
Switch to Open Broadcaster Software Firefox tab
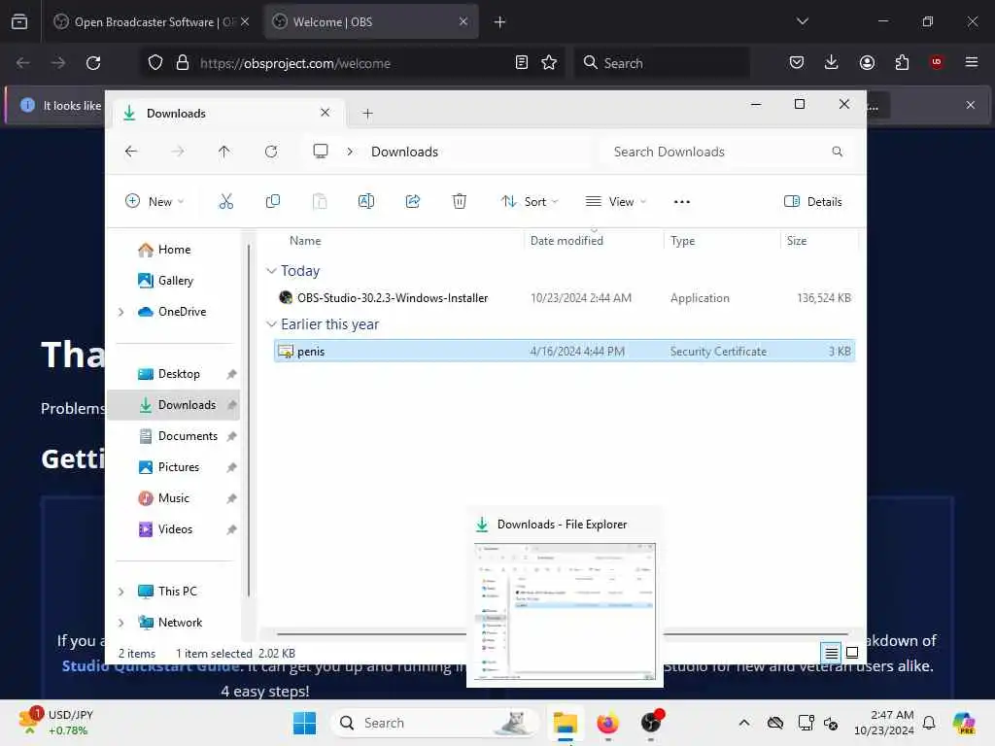(x=151, y=22)
